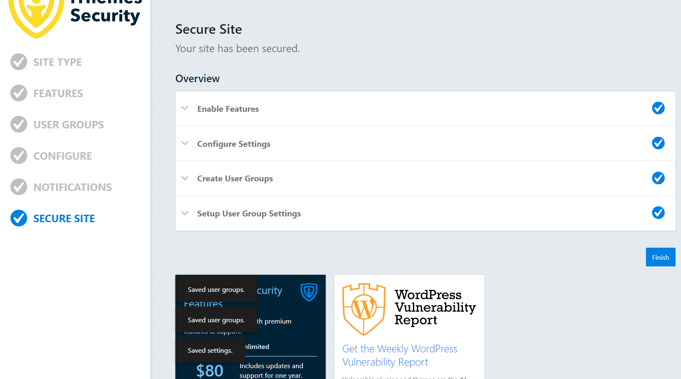Go to the SITE TYPE step
681x379 pixels.
click(58, 62)
